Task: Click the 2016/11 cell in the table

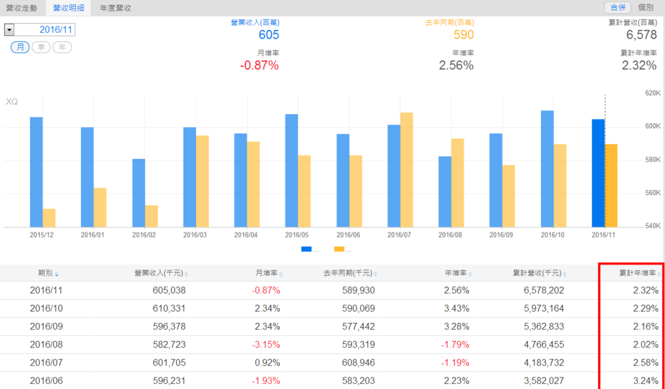Action: click(46, 290)
